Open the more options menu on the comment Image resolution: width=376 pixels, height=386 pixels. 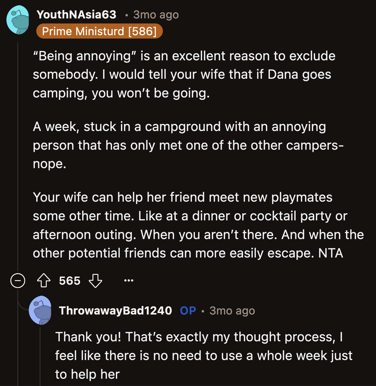click(128, 281)
